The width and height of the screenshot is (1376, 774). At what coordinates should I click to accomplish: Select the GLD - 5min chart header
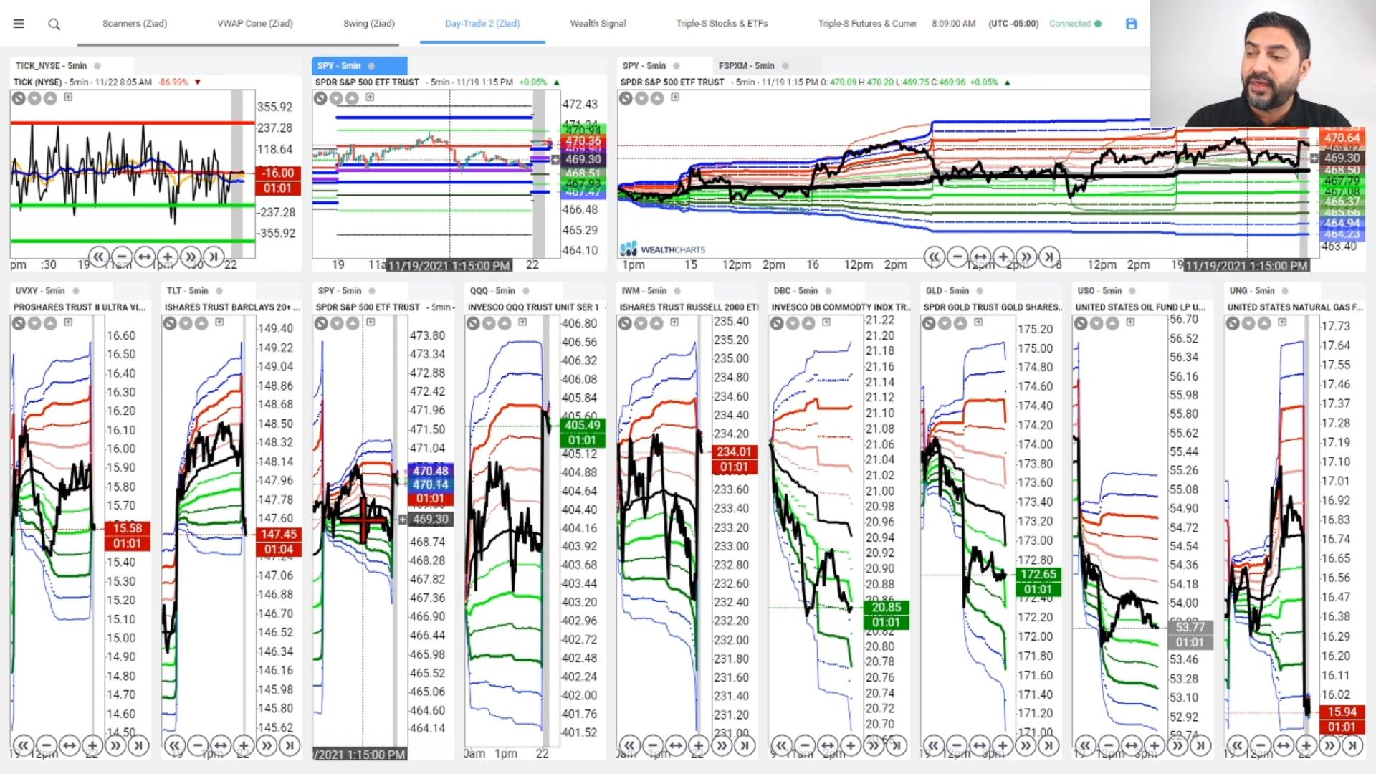pyautogui.click(x=947, y=291)
